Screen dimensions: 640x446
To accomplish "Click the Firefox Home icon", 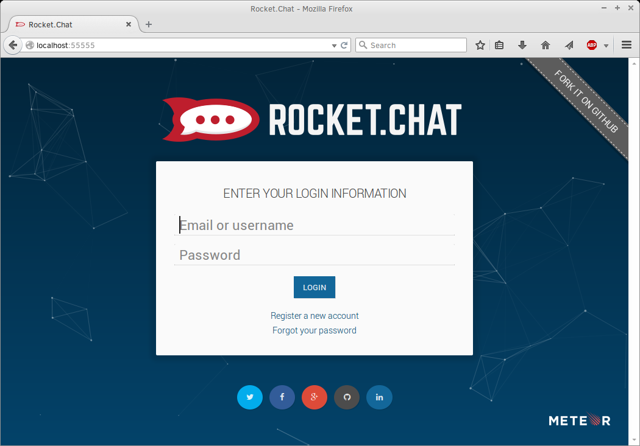I will tap(545, 45).
